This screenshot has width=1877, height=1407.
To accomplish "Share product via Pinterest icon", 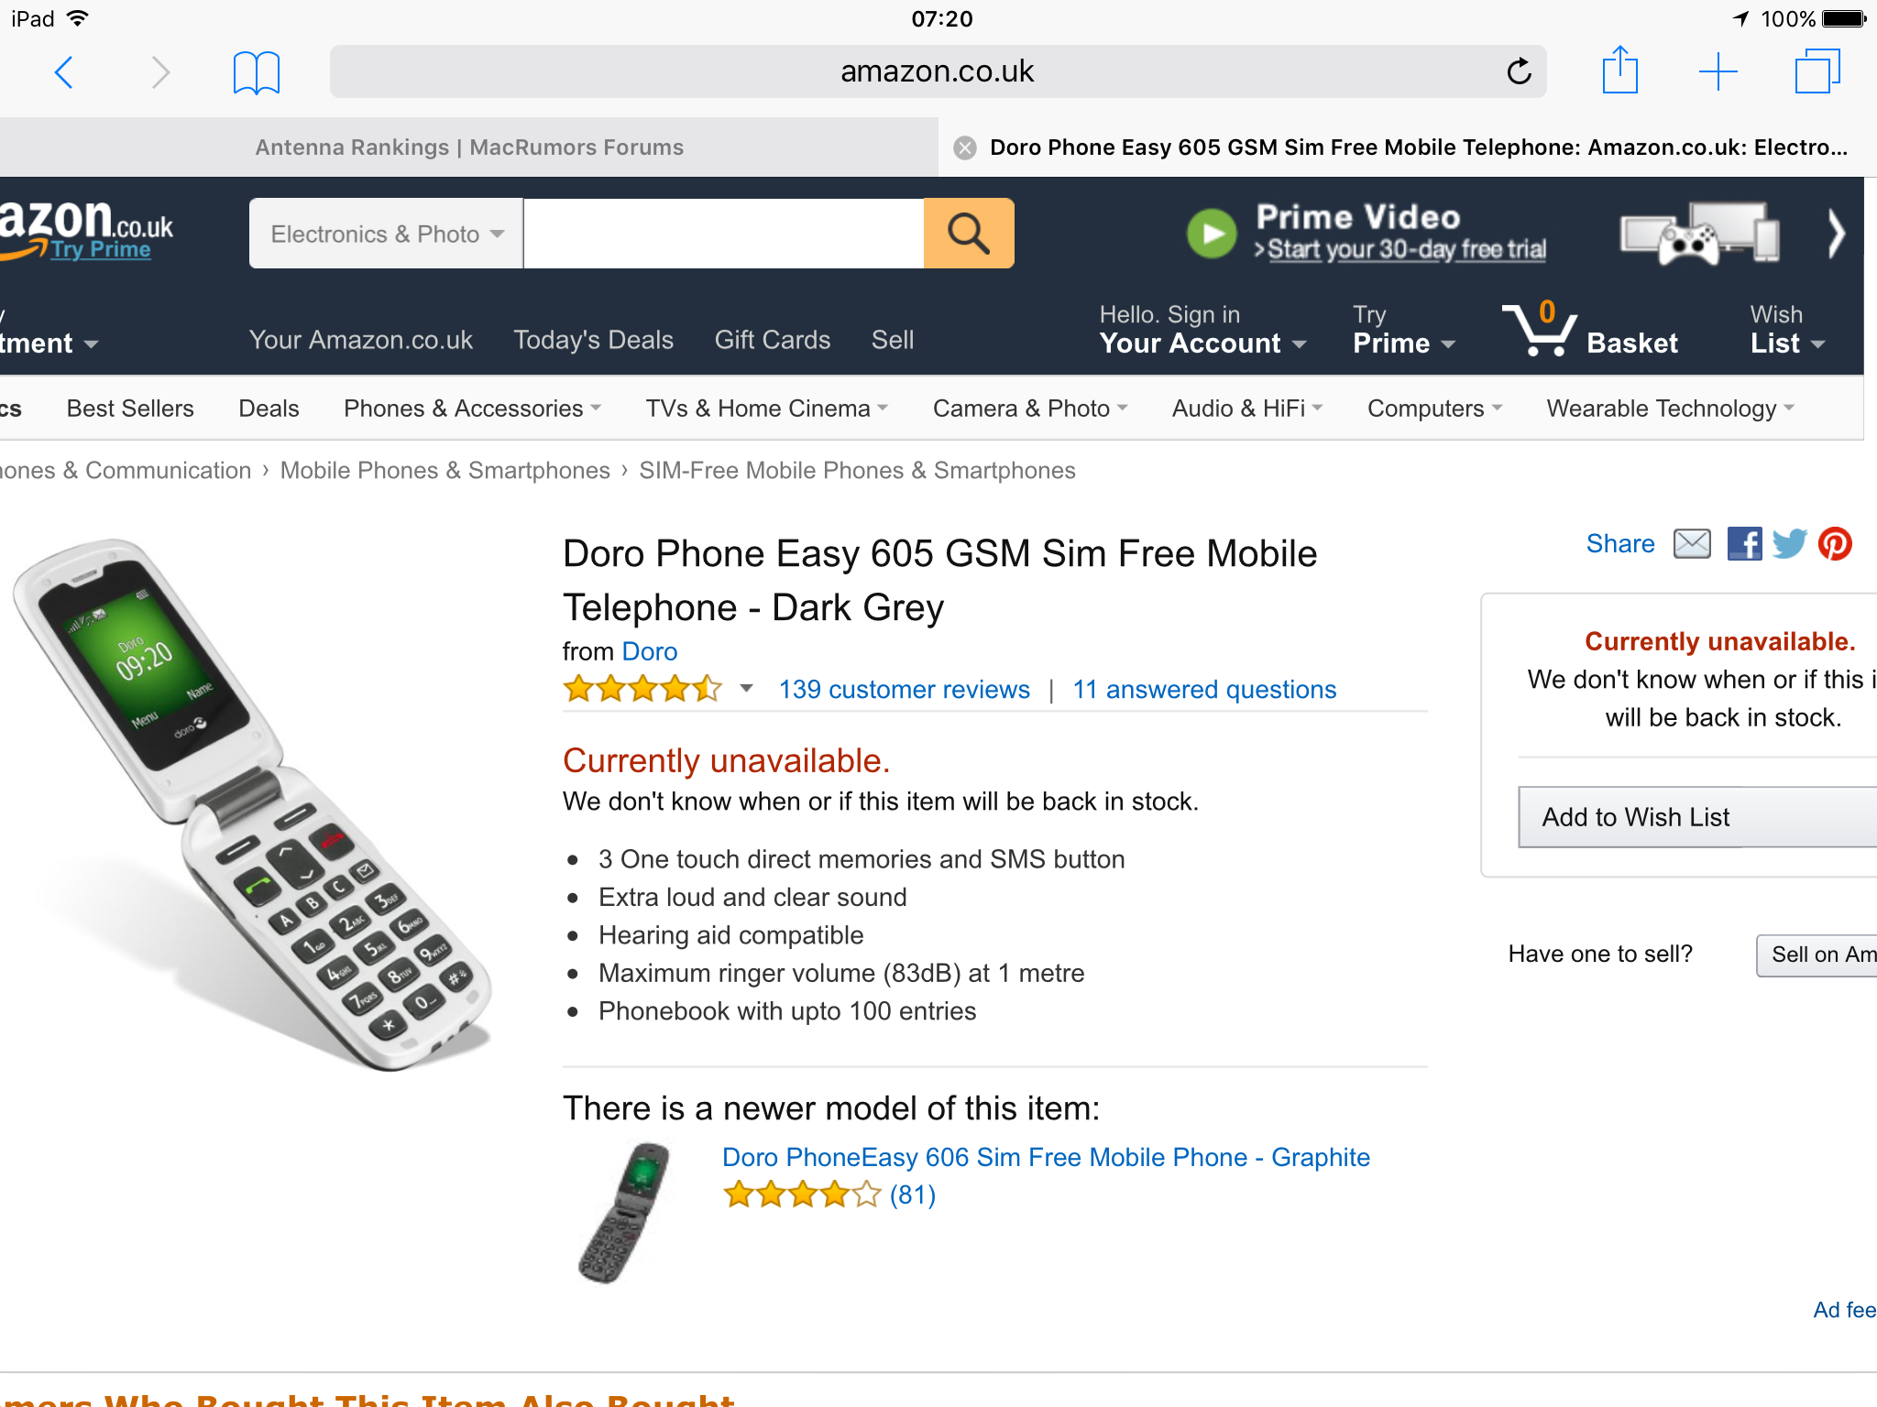I will 1835,544.
